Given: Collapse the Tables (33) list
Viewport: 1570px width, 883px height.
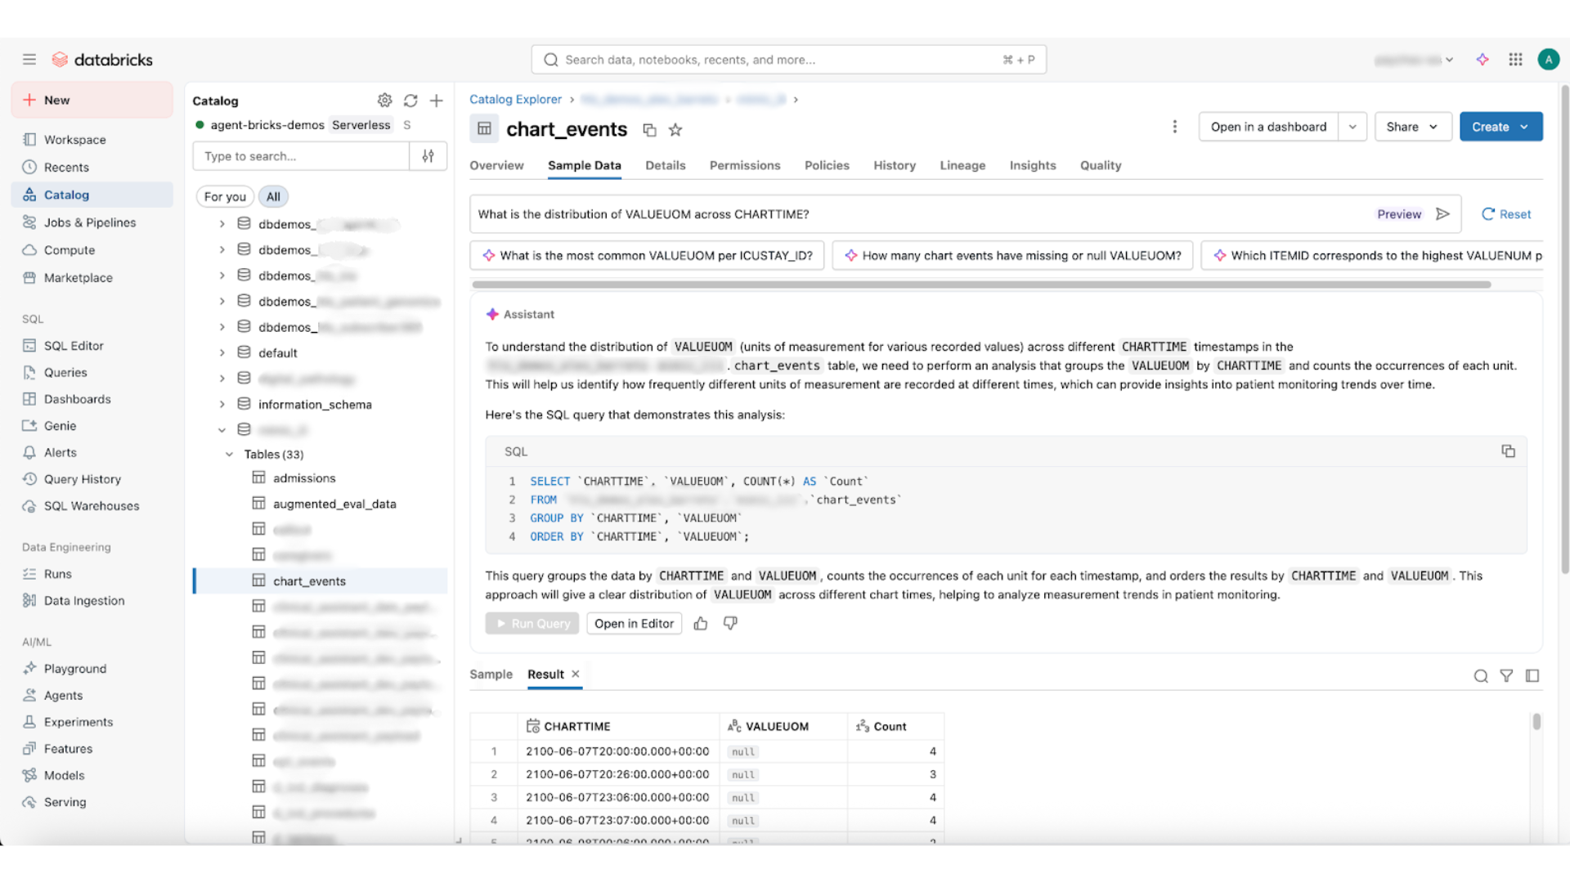Looking at the screenshot, I should 229,454.
